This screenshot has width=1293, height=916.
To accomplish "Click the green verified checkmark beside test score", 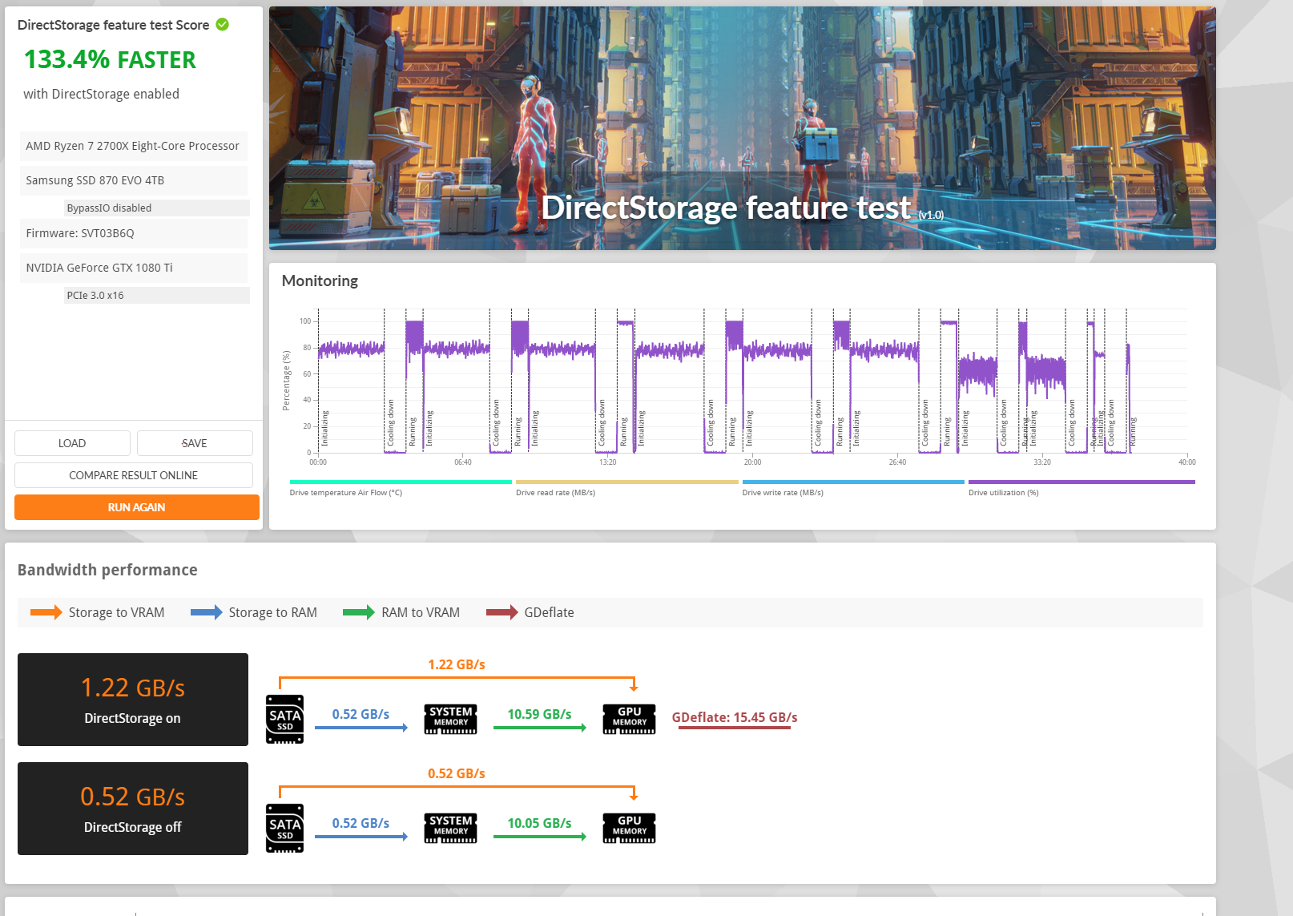I will [221, 24].
